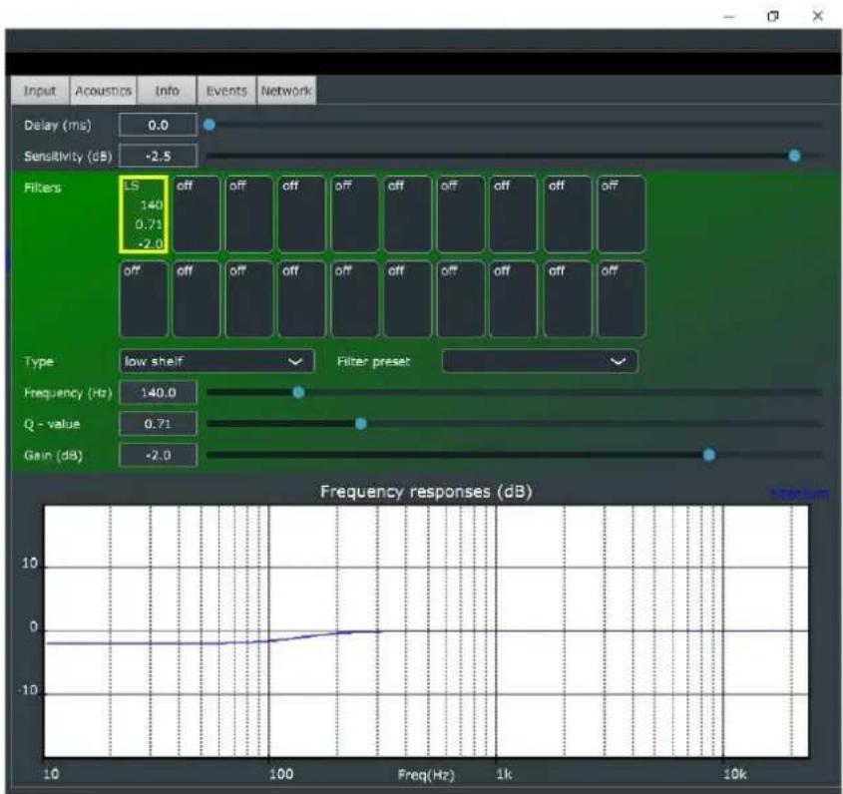This screenshot has height=794, width=843.
Task: Expand the Filter preset dropdown
Action: pos(540,361)
